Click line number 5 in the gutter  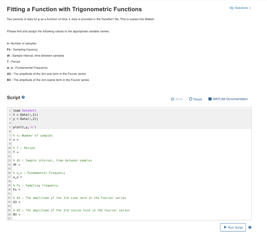click(x=10, y=127)
